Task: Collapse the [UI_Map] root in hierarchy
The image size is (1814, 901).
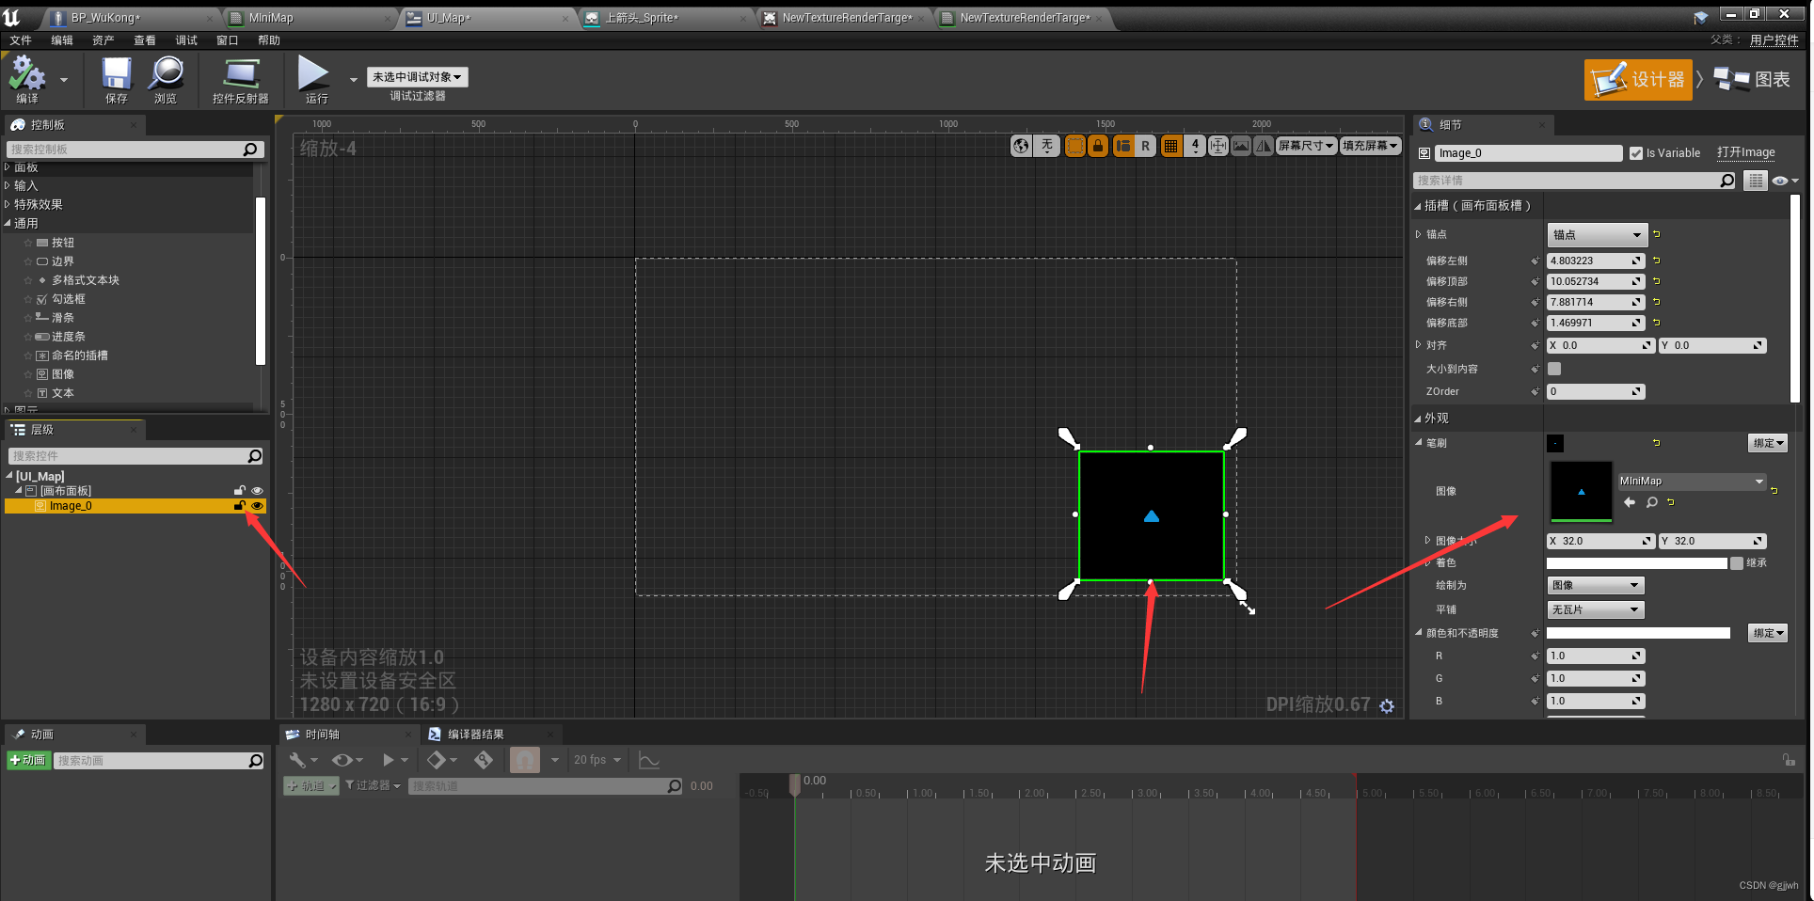Action: pos(9,477)
